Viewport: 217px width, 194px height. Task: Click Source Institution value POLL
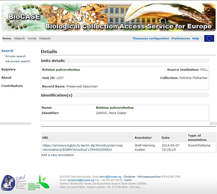tap(204, 70)
